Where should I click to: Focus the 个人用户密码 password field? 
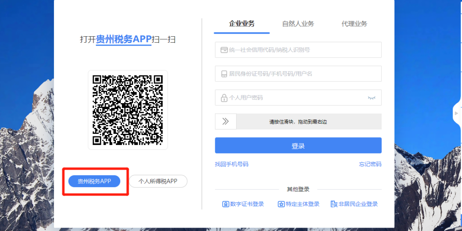(298, 98)
